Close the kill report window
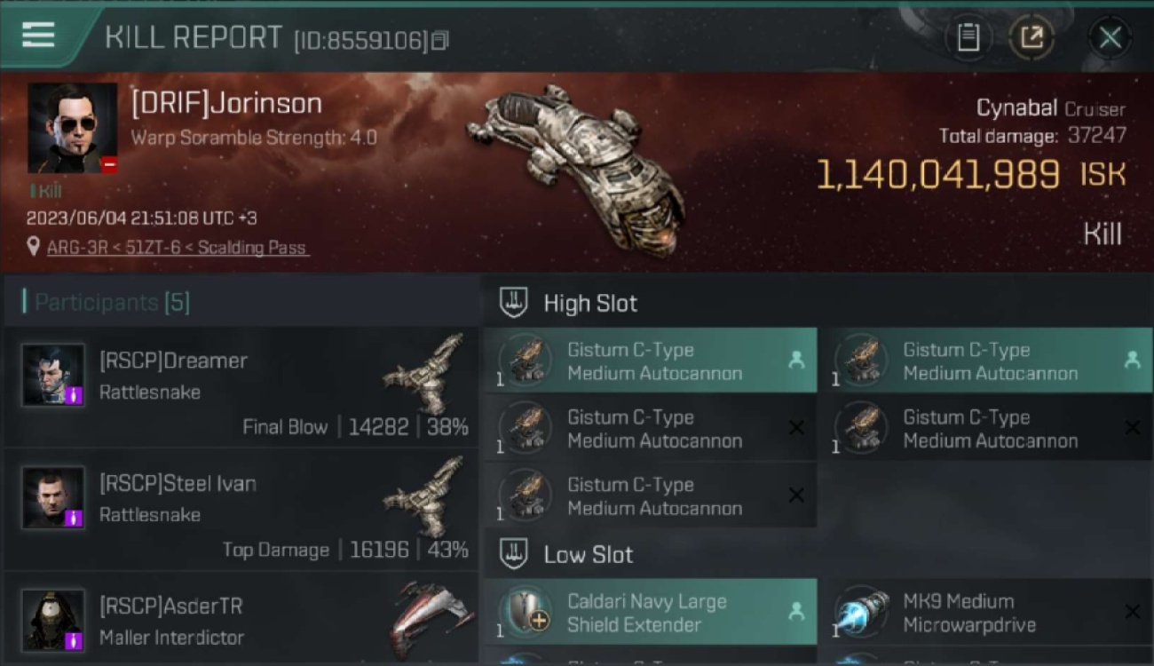1154x666 pixels. (x=1110, y=37)
